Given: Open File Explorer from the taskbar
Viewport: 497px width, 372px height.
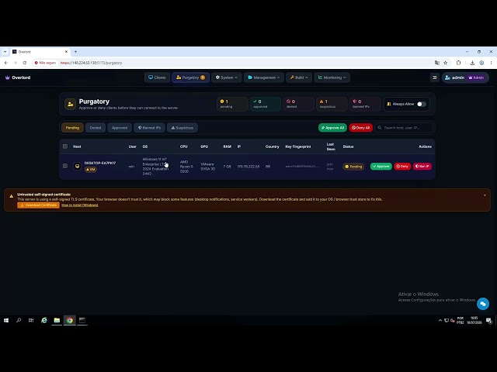Looking at the screenshot, I should [57, 320].
